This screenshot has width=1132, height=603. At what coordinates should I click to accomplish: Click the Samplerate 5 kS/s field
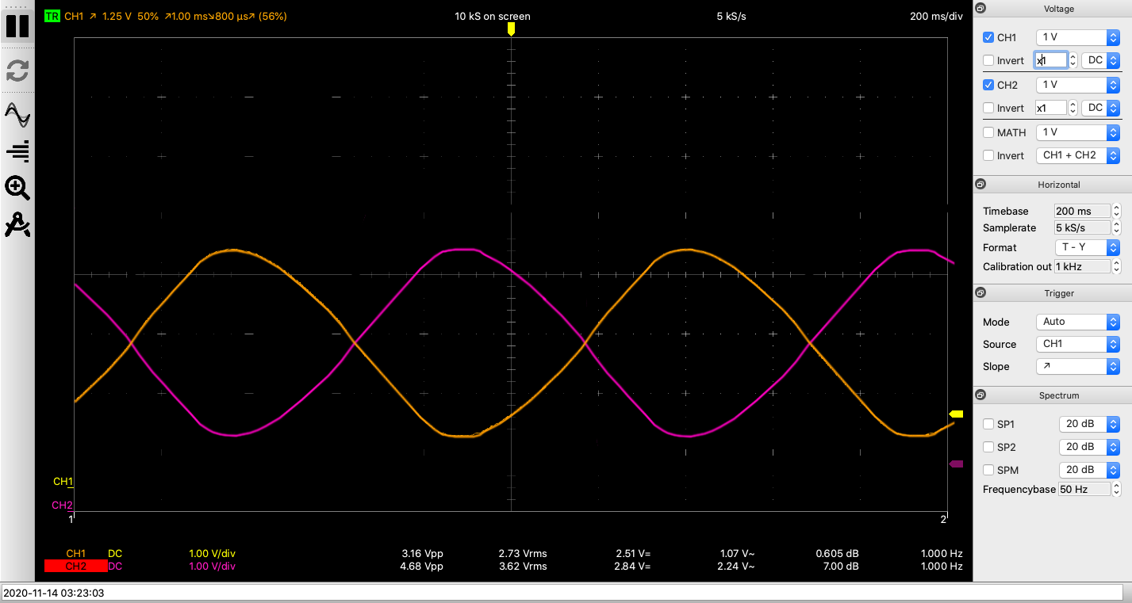coord(1082,227)
